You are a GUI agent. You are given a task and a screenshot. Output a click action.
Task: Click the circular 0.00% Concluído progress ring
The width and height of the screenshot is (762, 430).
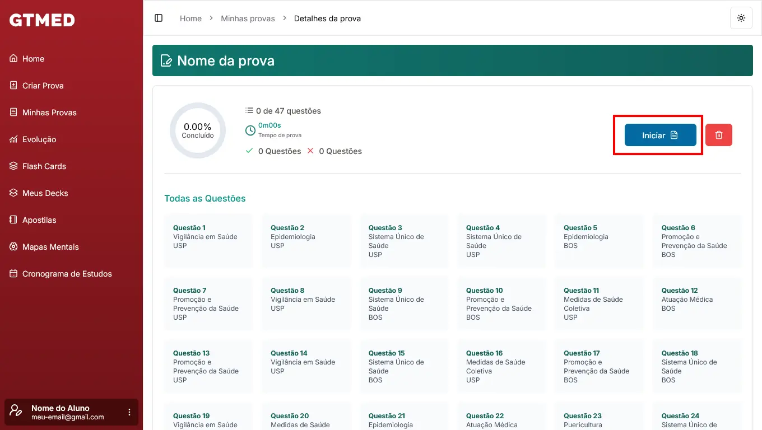tap(198, 130)
